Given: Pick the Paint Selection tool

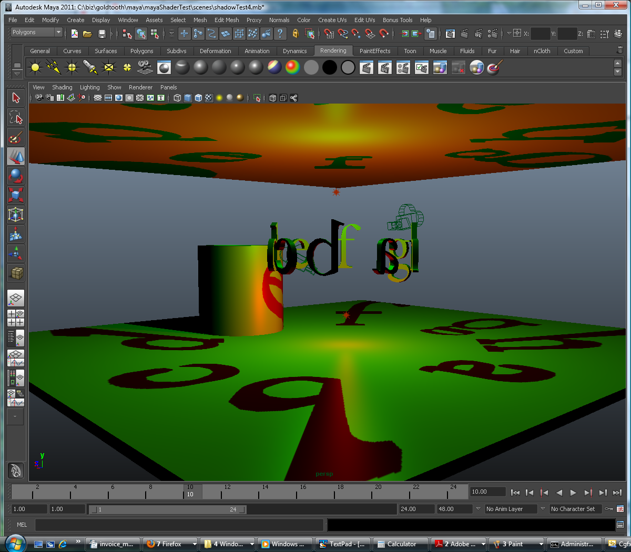Looking at the screenshot, I should 16,137.
